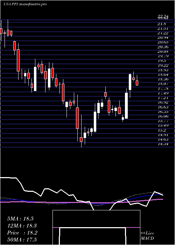Click the 16.63 price axis label
The width and height of the screenshot is (175, 245).
[x=163, y=107]
